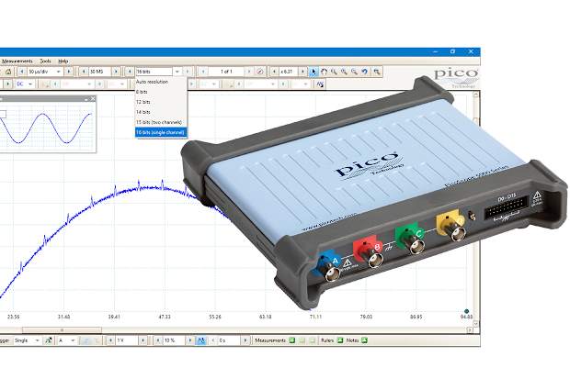Open the buffer navigator icon
The width and height of the screenshot is (570, 379).
point(260,72)
